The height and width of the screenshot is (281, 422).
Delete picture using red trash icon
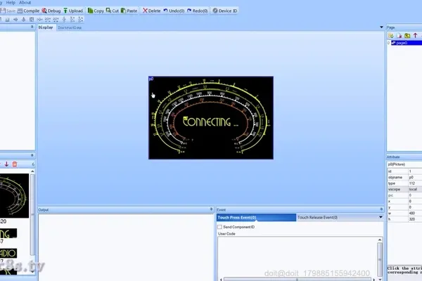point(15,164)
